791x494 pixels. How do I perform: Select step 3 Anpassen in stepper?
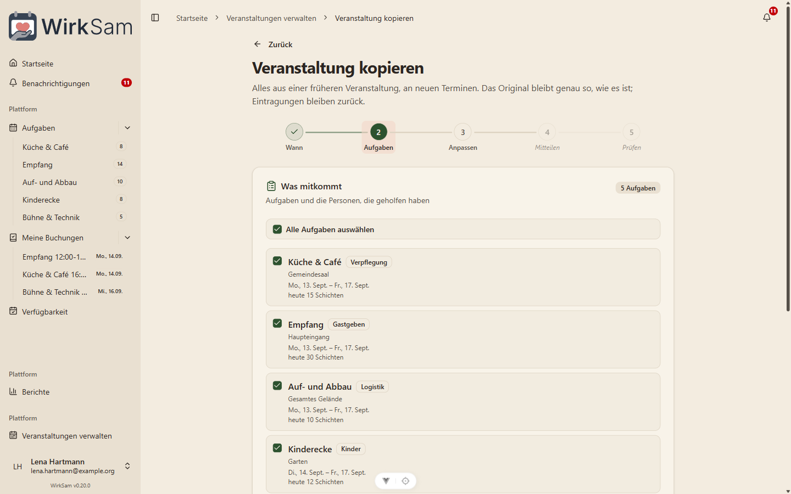(x=463, y=132)
